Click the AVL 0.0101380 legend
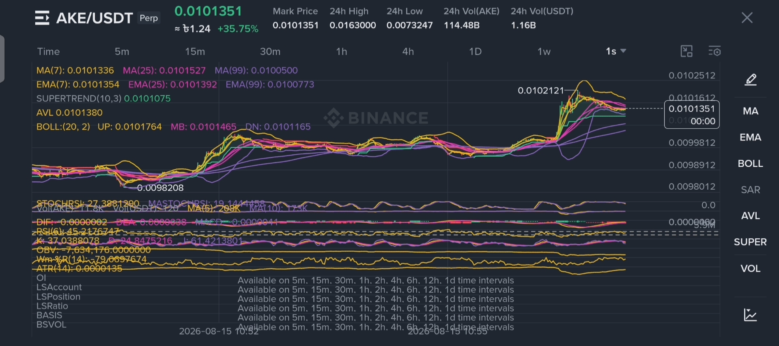Screen dimensions: 779x346 click(69, 112)
